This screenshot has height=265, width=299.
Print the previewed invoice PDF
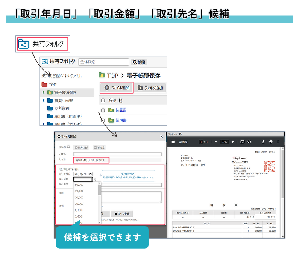(270, 141)
